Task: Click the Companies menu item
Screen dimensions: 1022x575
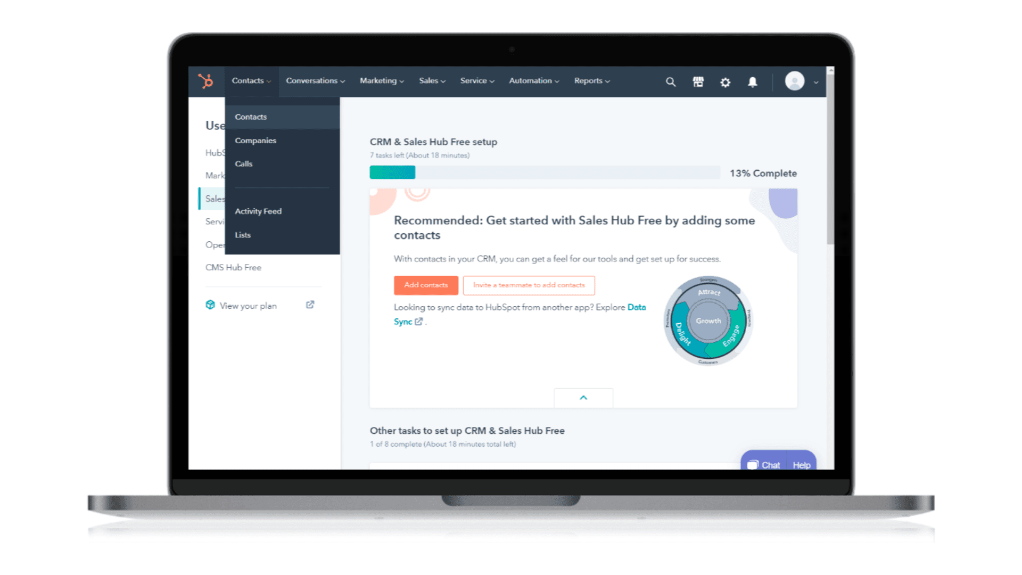Action: (x=256, y=141)
